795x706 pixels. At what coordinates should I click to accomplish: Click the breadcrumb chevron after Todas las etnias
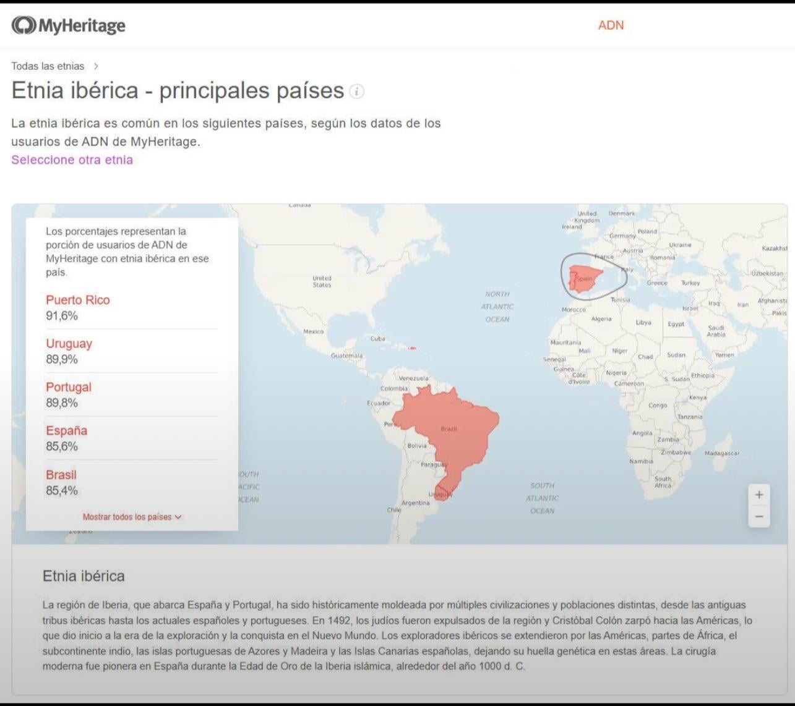96,66
